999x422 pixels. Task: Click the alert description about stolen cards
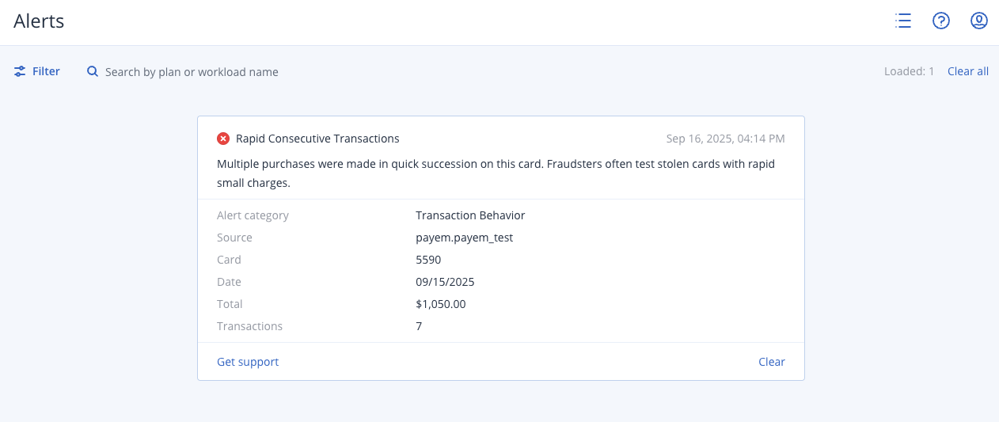tap(496, 173)
